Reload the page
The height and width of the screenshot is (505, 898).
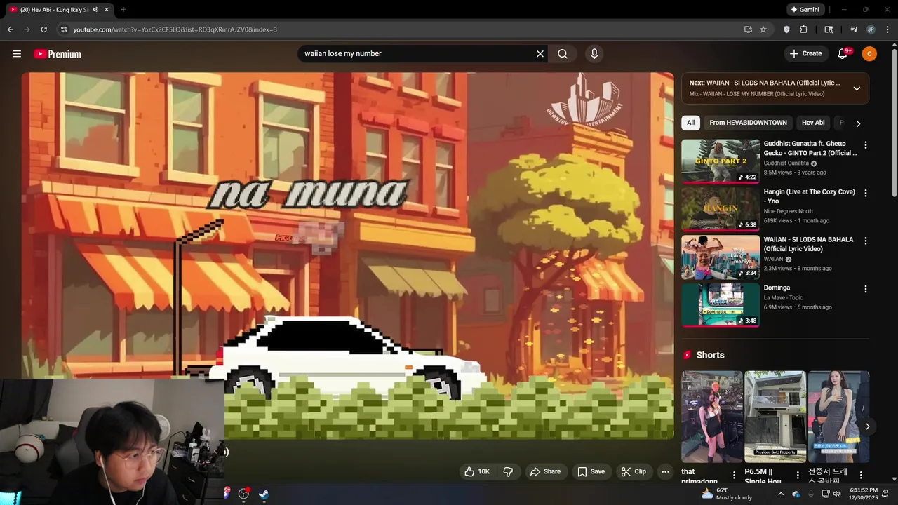pos(43,29)
